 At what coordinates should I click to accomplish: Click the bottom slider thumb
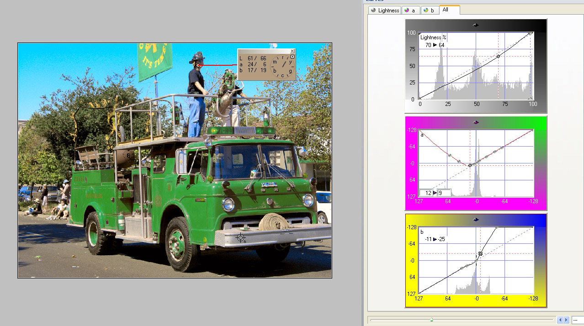coord(431,320)
